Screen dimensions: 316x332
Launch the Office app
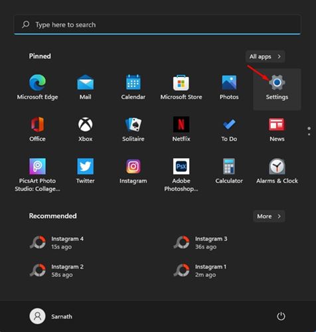click(x=37, y=129)
